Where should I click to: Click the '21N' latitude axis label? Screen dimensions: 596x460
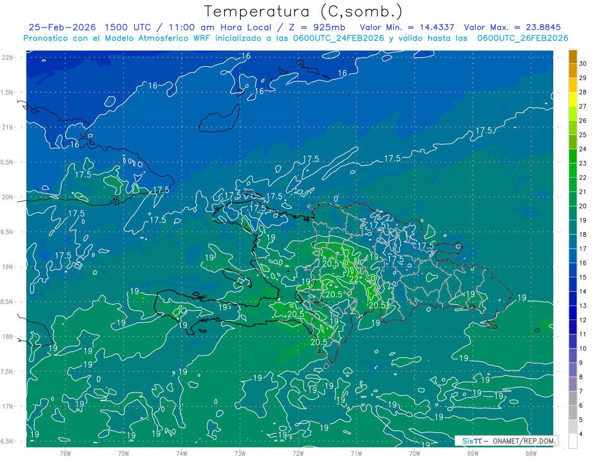coord(8,127)
